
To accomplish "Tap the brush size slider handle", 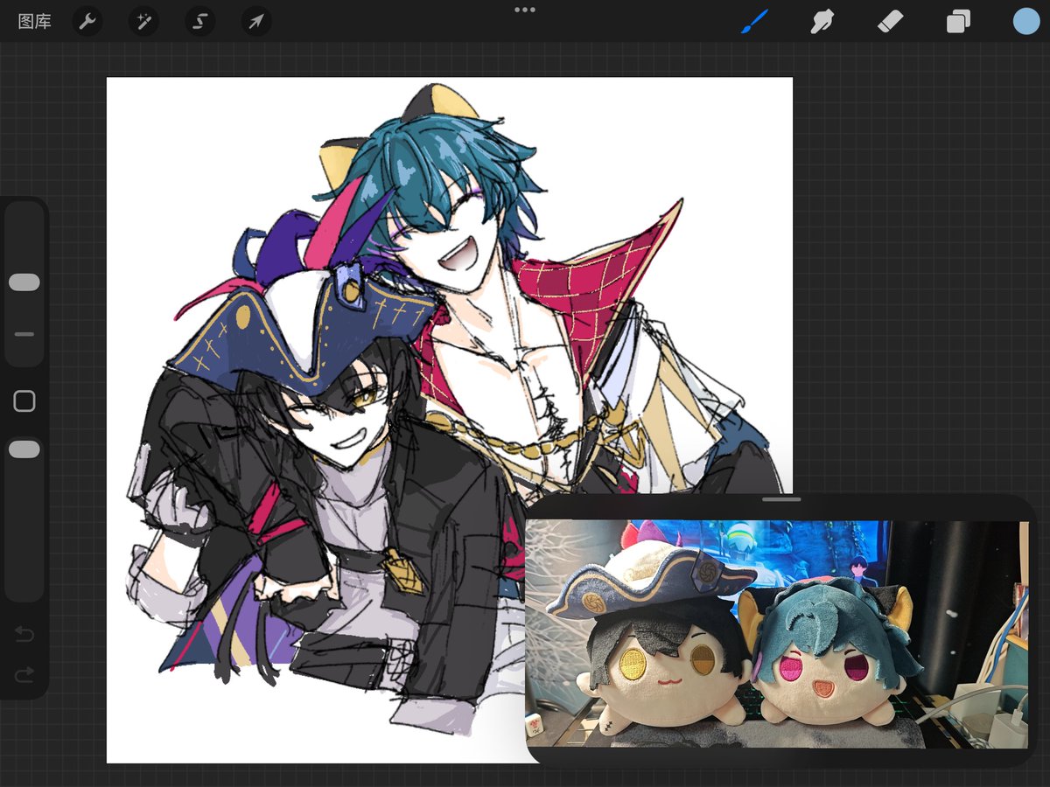I will (x=24, y=282).
